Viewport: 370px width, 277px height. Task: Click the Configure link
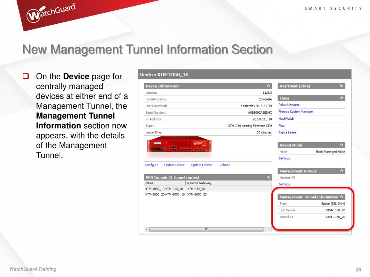[151, 165]
